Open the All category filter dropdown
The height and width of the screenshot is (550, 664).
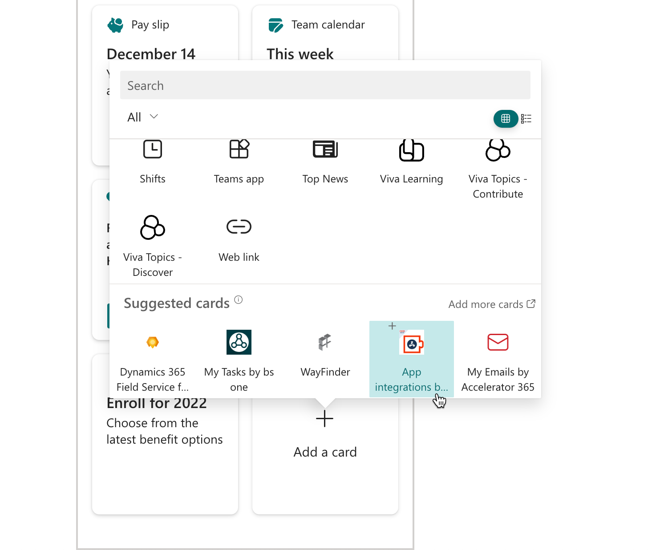pyautogui.click(x=142, y=117)
